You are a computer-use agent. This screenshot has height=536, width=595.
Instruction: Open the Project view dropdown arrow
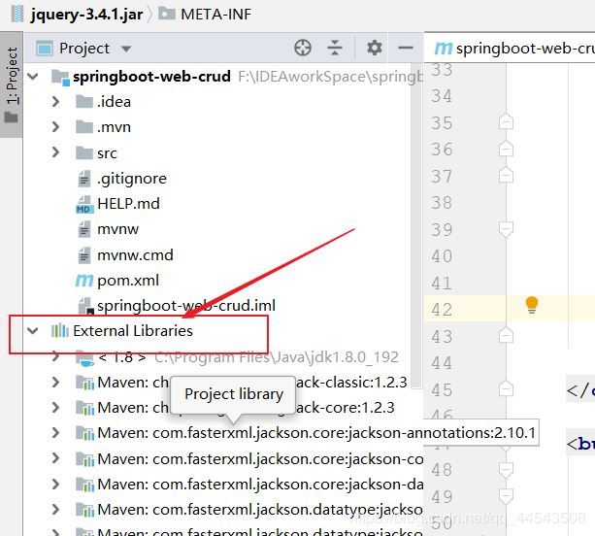(126, 49)
